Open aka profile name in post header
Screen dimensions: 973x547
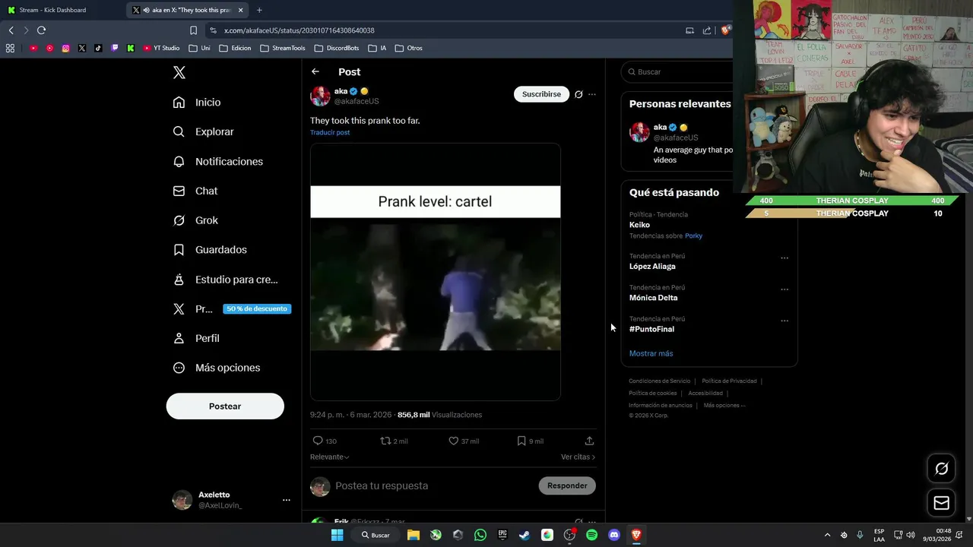341,91
